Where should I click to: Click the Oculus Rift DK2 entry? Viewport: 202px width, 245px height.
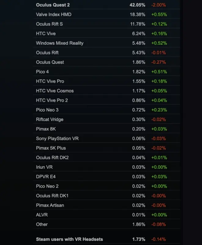pos(52,157)
